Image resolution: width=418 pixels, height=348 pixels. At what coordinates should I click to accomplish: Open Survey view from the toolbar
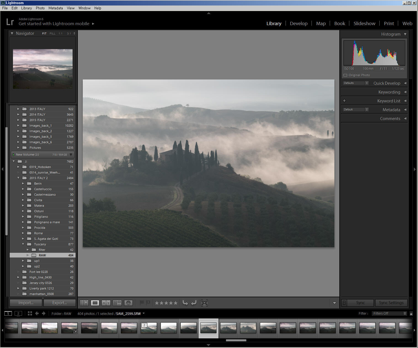(x=117, y=303)
